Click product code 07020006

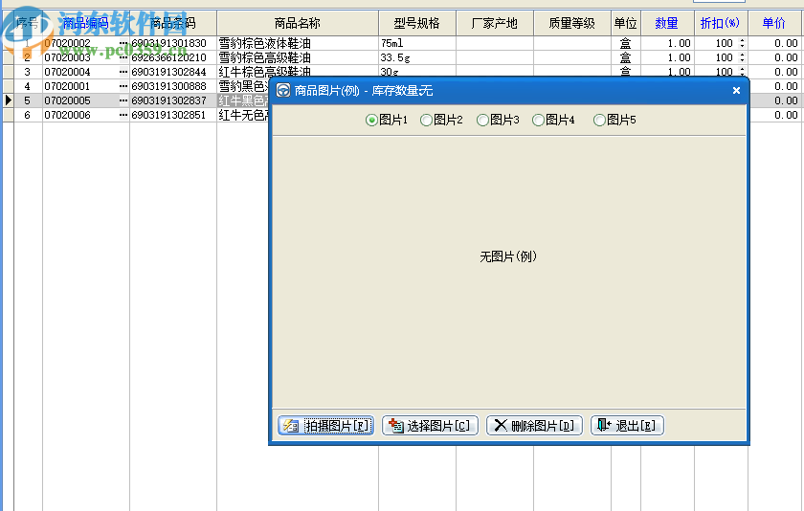tap(67, 115)
